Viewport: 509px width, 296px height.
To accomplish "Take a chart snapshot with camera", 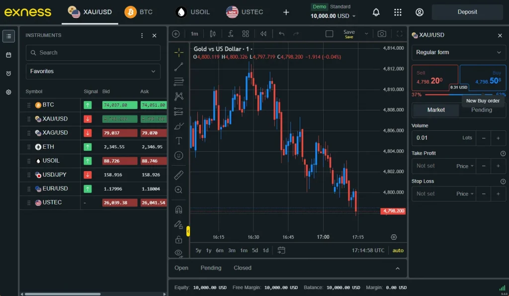I will point(382,34).
